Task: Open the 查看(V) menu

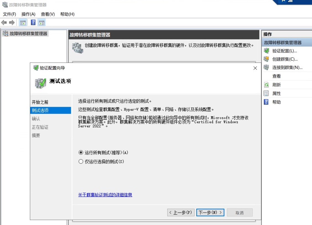Action: pyautogui.click(x=48, y=14)
